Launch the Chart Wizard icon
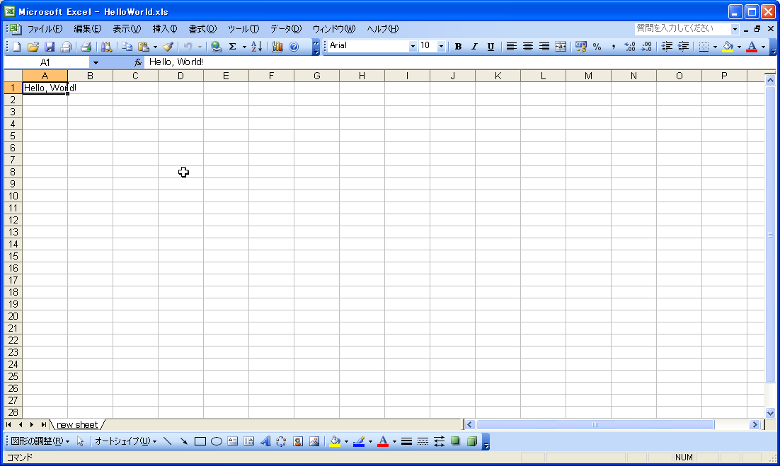Image resolution: width=780 pixels, height=466 pixels. coord(277,47)
